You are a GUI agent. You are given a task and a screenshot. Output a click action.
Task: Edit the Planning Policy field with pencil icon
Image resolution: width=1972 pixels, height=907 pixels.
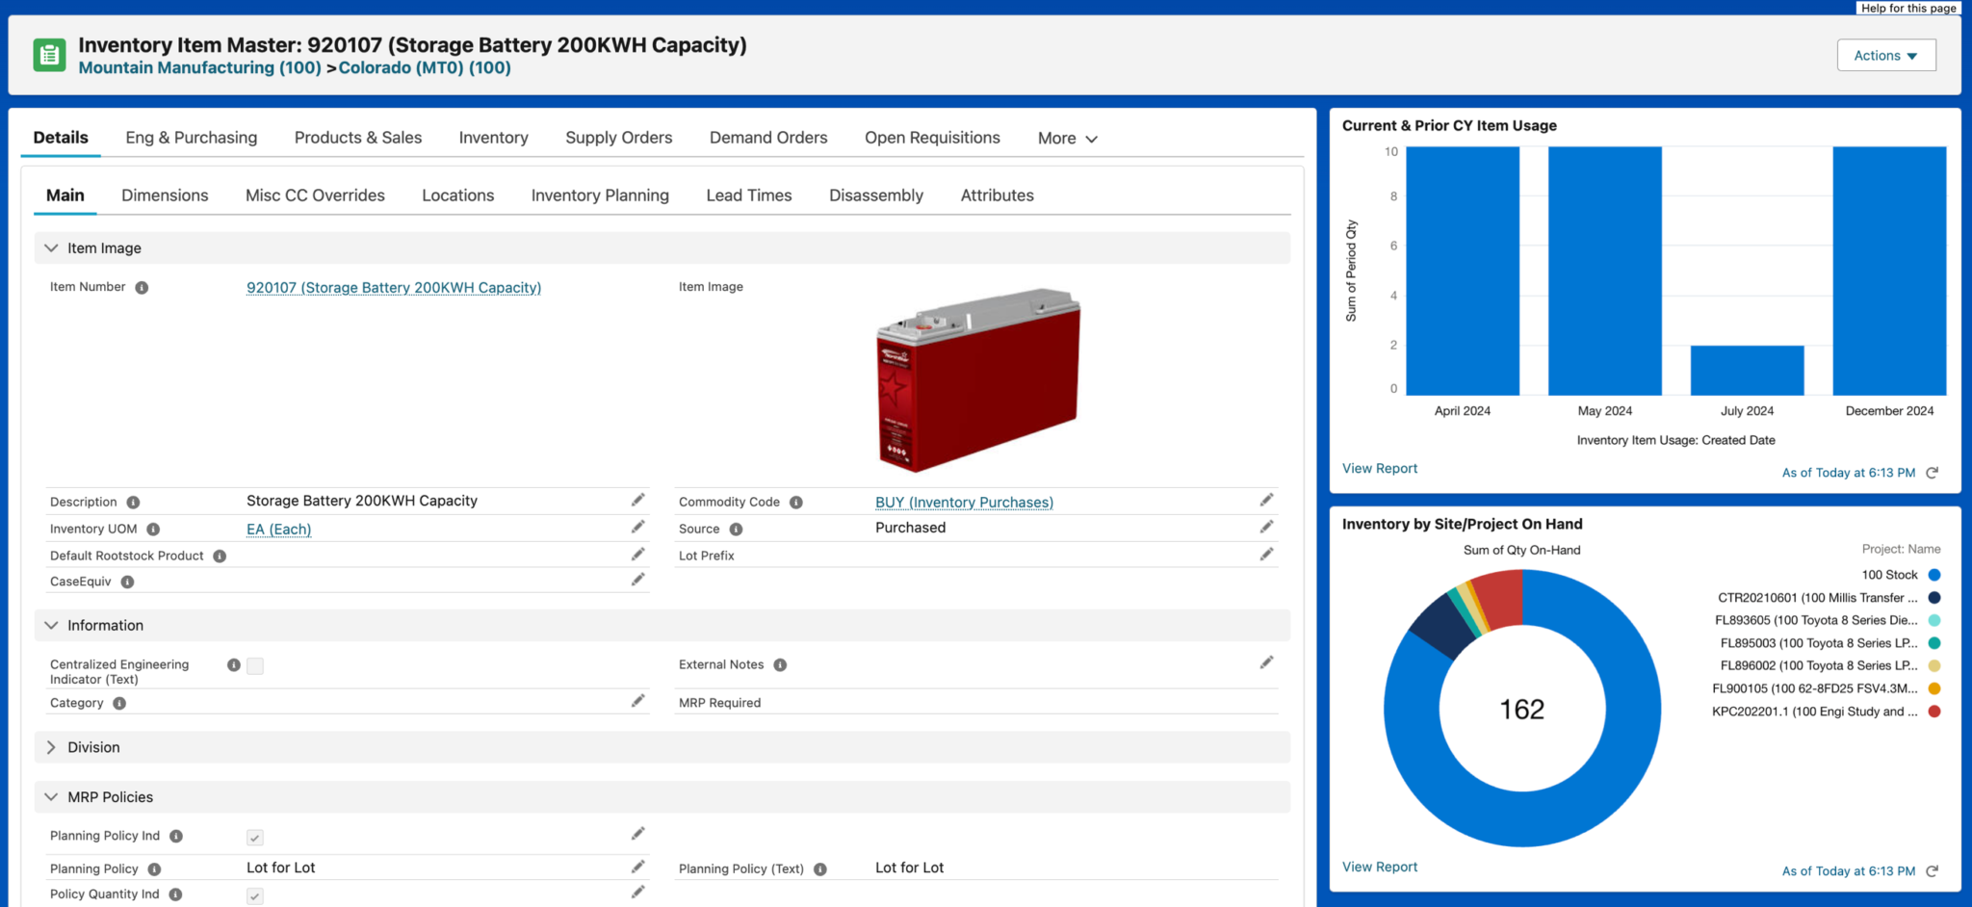[637, 868]
